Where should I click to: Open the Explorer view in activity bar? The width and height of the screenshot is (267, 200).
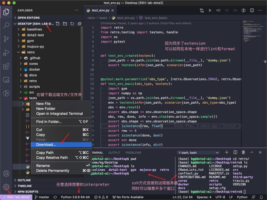click(x=6, y=12)
